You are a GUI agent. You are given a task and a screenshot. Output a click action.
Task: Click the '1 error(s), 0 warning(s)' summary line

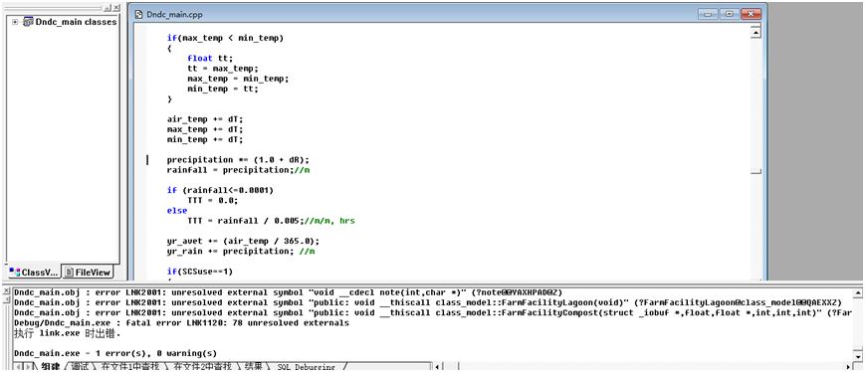(x=115, y=353)
